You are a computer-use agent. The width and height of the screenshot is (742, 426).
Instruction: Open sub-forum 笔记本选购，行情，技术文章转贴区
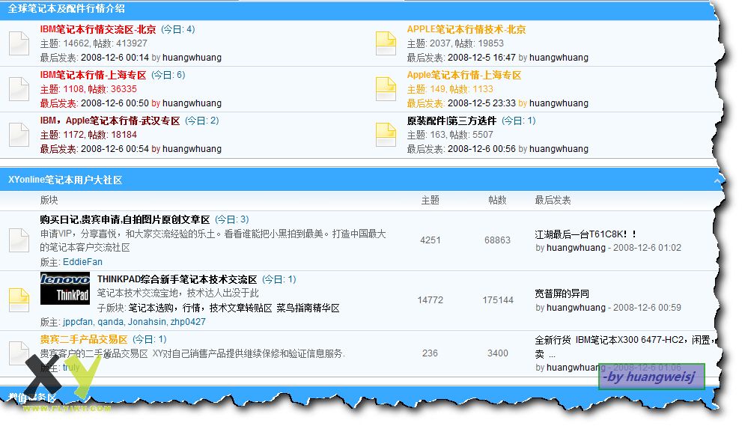[x=200, y=308]
